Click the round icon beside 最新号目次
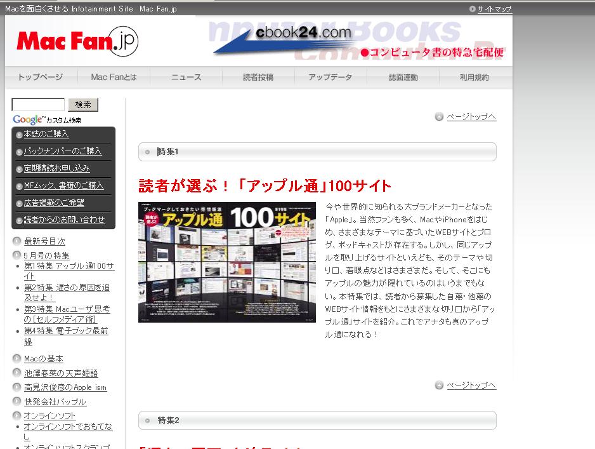Viewport: 595px width, 449px height. tap(16, 241)
